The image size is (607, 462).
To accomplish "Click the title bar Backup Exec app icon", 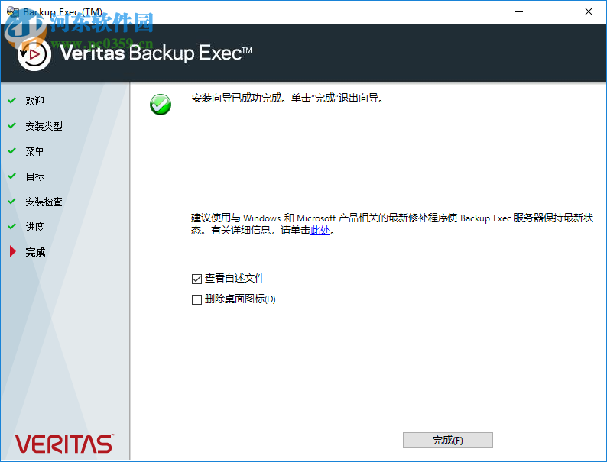I will (13, 11).
